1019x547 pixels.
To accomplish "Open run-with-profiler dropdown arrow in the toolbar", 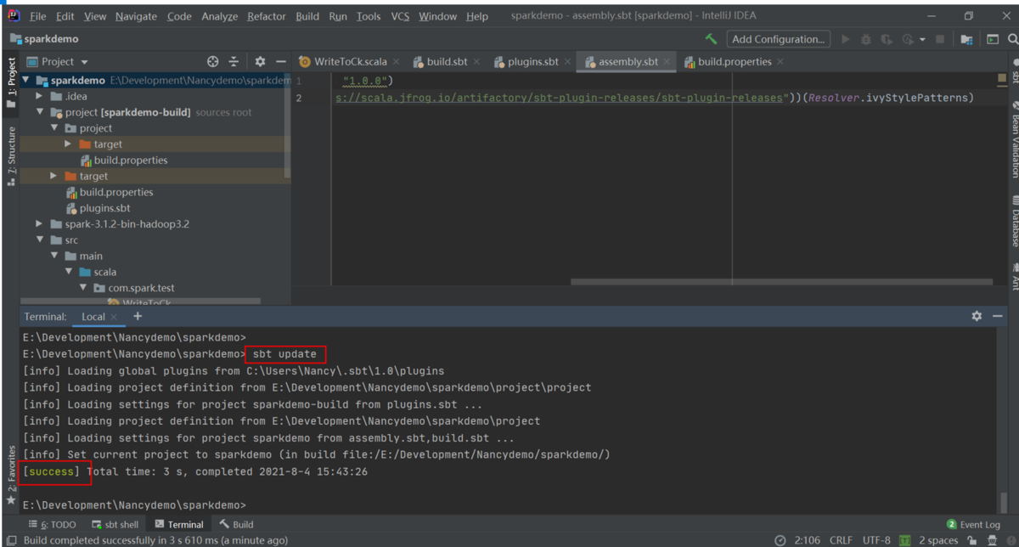I will tap(922, 39).
